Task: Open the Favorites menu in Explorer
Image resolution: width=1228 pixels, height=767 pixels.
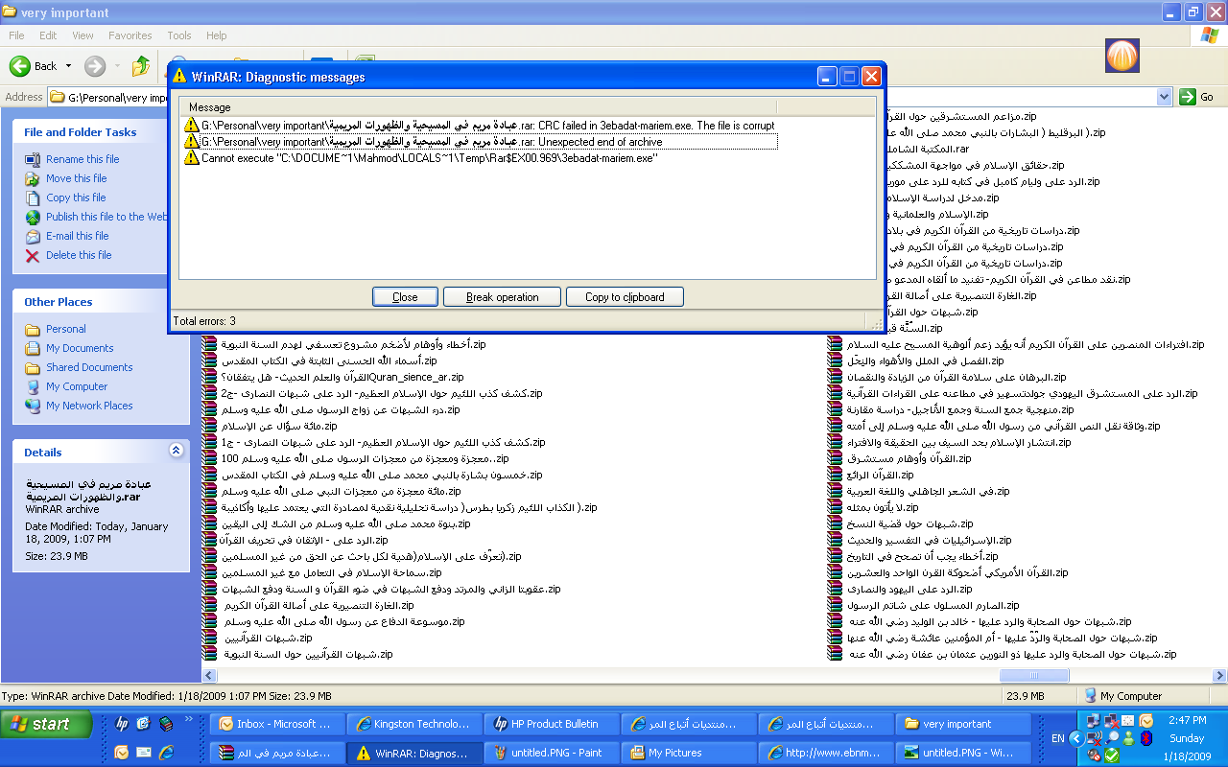Action: click(x=130, y=35)
